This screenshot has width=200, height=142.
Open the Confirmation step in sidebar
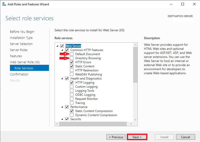19,74
